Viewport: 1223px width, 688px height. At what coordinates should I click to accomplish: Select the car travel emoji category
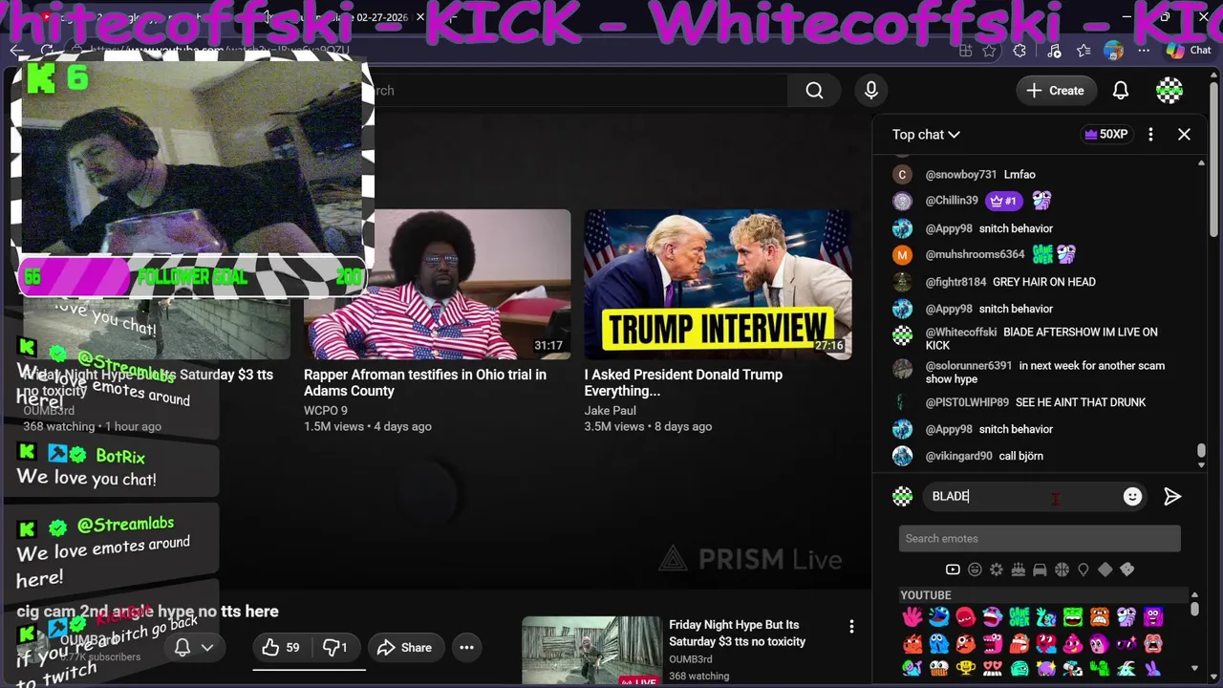coord(1040,570)
